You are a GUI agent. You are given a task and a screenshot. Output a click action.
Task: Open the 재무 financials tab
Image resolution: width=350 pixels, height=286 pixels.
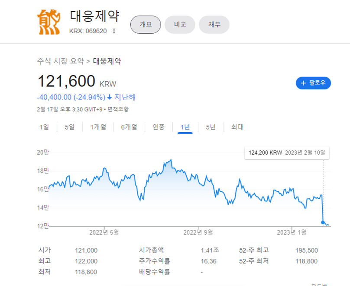click(214, 25)
